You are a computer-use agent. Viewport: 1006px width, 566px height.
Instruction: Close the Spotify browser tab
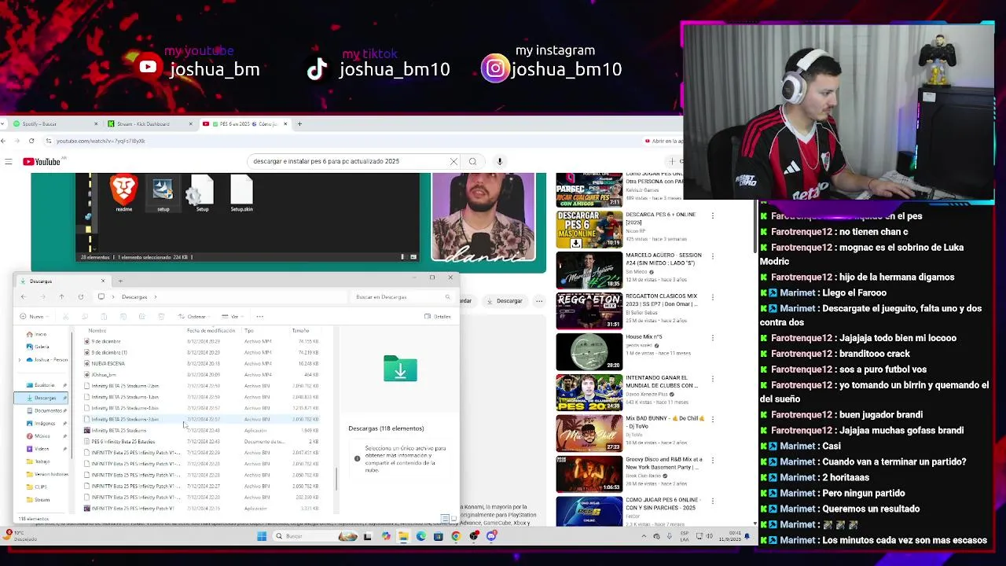click(x=96, y=123)
